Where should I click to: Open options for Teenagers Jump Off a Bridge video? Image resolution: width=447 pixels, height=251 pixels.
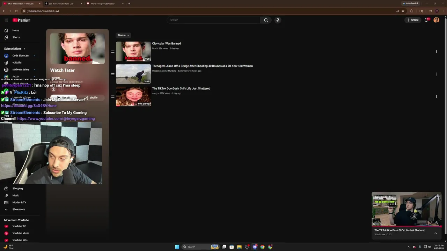[x=437, y=74]
